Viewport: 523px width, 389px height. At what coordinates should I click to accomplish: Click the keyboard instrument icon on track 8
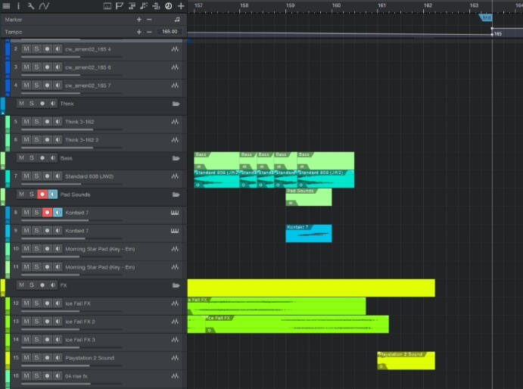176,213
